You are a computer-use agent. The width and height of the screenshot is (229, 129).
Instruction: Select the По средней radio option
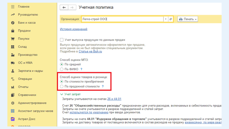point(62,64)
